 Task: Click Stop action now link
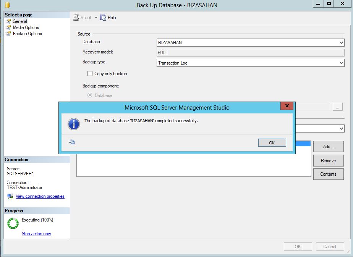36,234
